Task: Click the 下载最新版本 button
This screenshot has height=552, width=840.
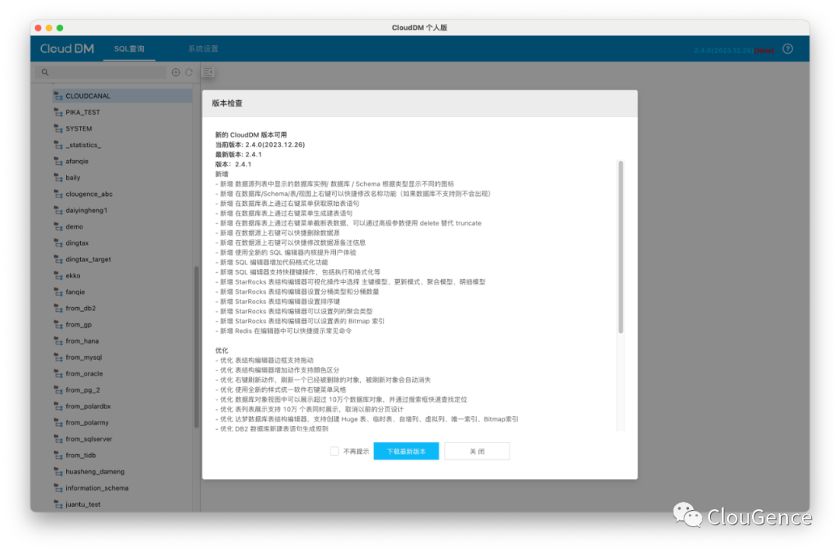Action: pos(406,452)
